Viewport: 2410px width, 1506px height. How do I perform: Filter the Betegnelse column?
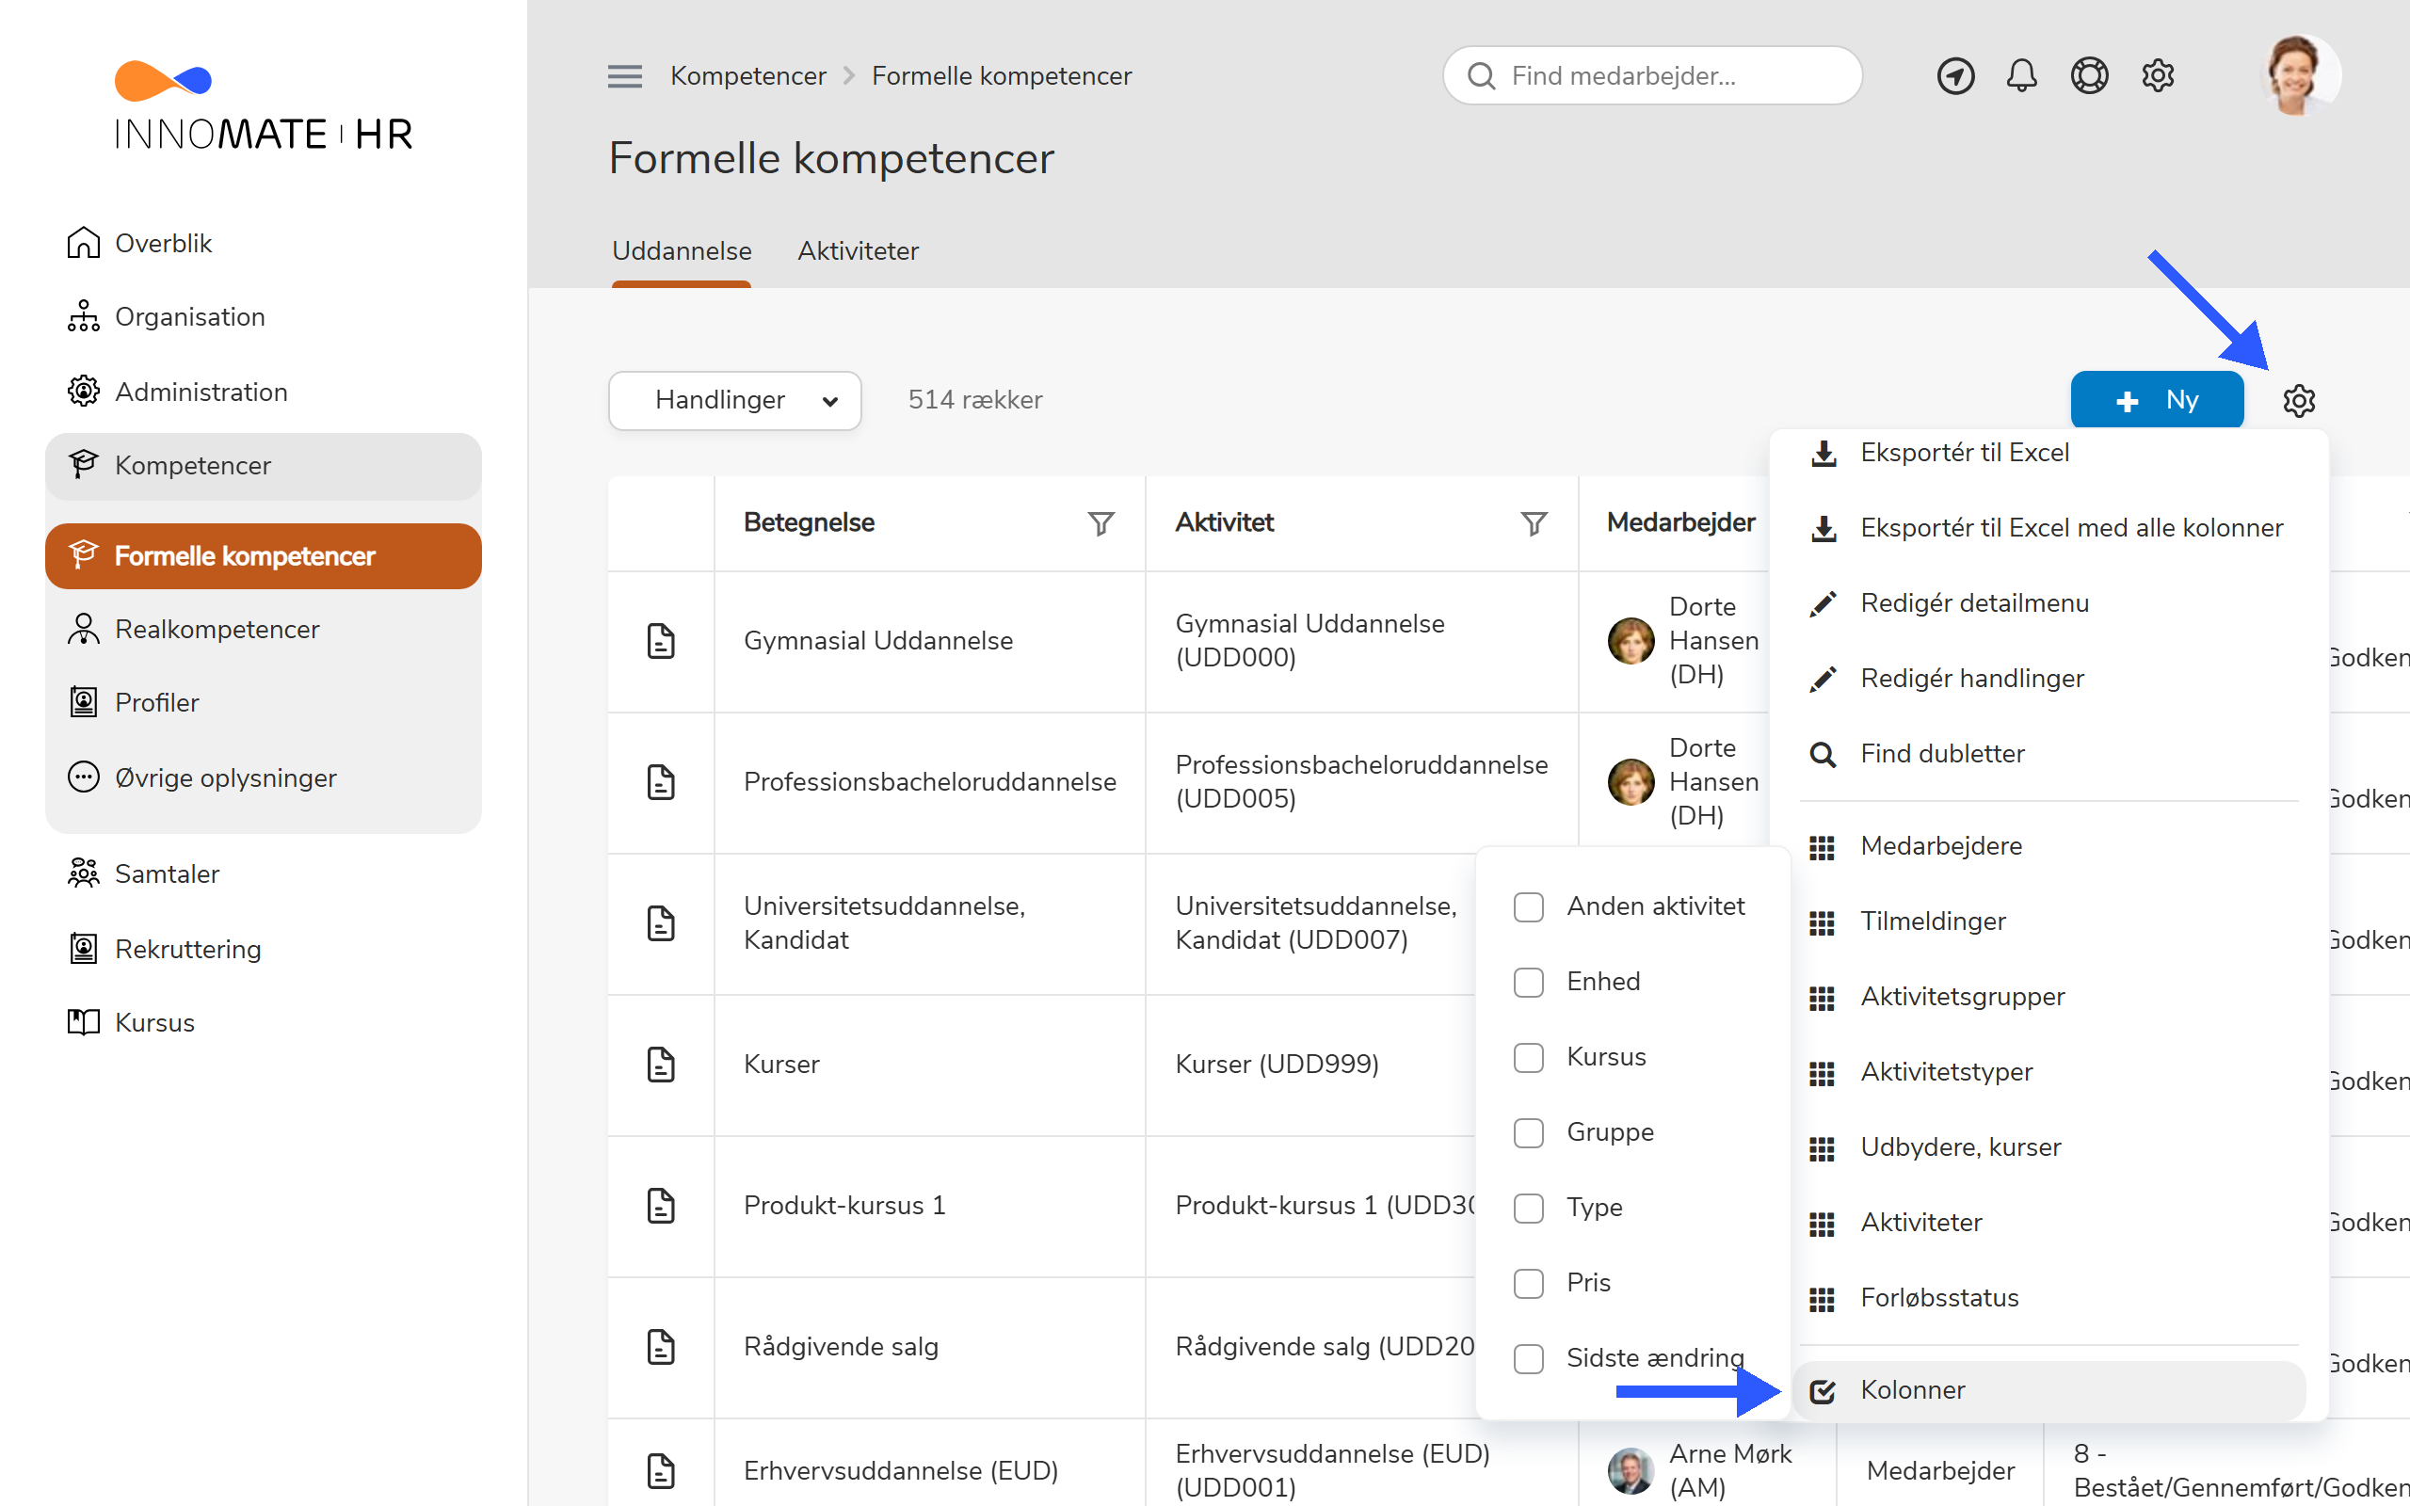[1101, 523]
